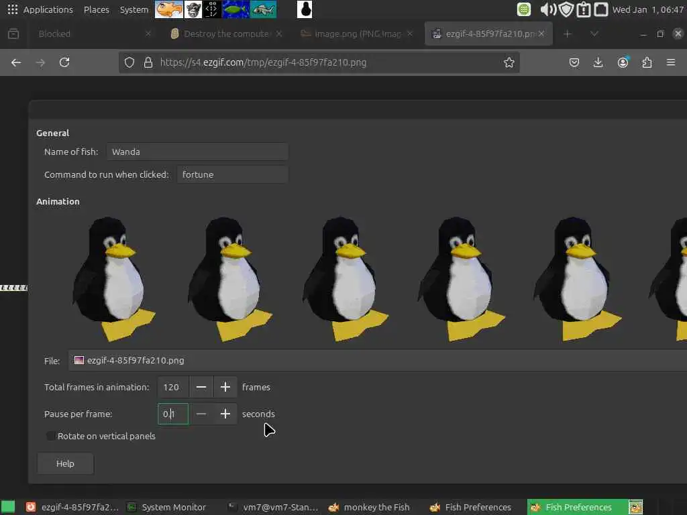Click the first penguin animation frame

[x=114, y=279]
